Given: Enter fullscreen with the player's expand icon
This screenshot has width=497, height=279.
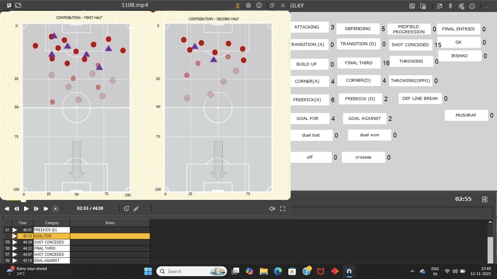Looking at the screenshot, I should 283,209.
